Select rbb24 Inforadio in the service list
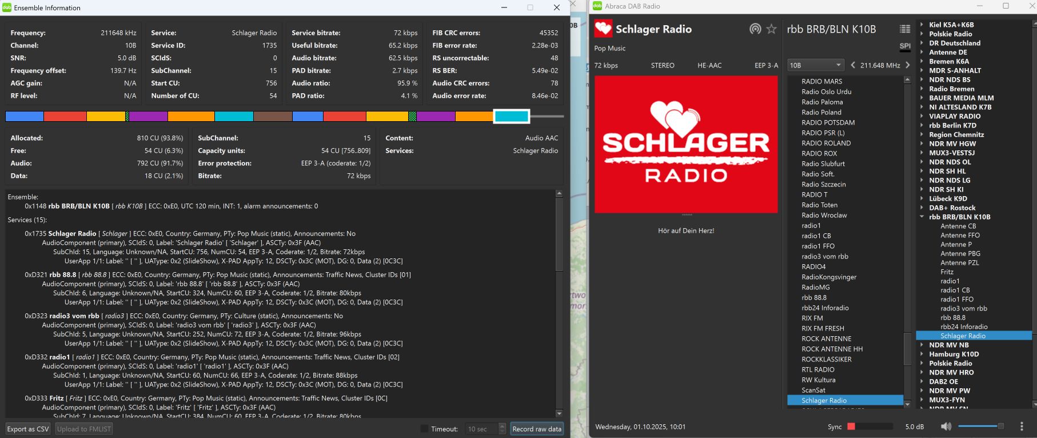This screenshot has height=438, width=1037. 825,308
